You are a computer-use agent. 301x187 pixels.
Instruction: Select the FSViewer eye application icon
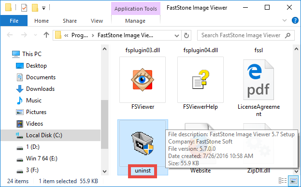143,79
